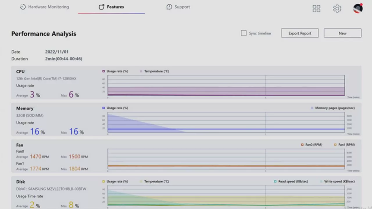Open the settings gear icon

click(x=337, y=8)
